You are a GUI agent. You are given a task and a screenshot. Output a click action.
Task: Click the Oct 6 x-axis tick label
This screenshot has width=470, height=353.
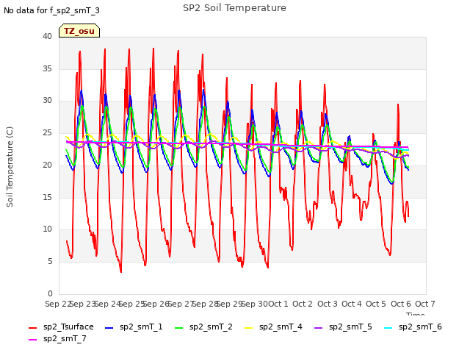401,304
